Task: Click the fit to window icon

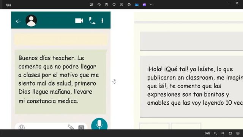Action: coord(230,133)
